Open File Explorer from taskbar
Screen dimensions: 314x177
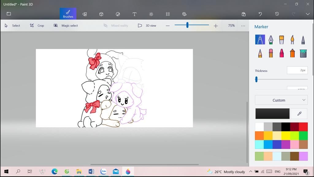point(79,171)
